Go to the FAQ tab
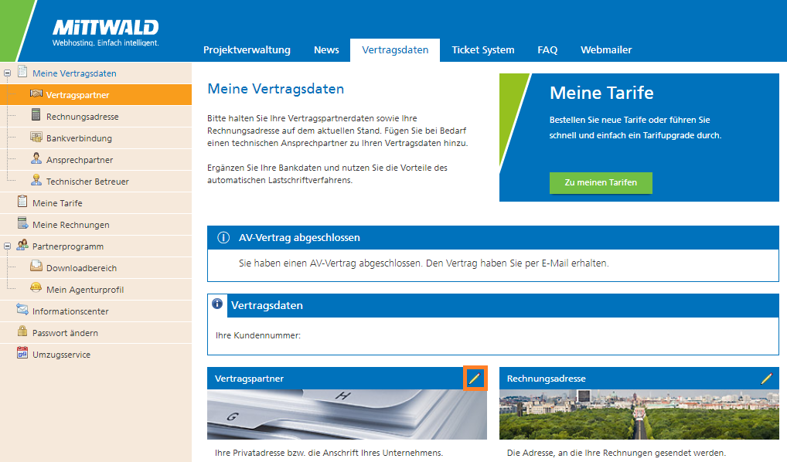Viewport: 787px width, 462px height. coord(547,49)
